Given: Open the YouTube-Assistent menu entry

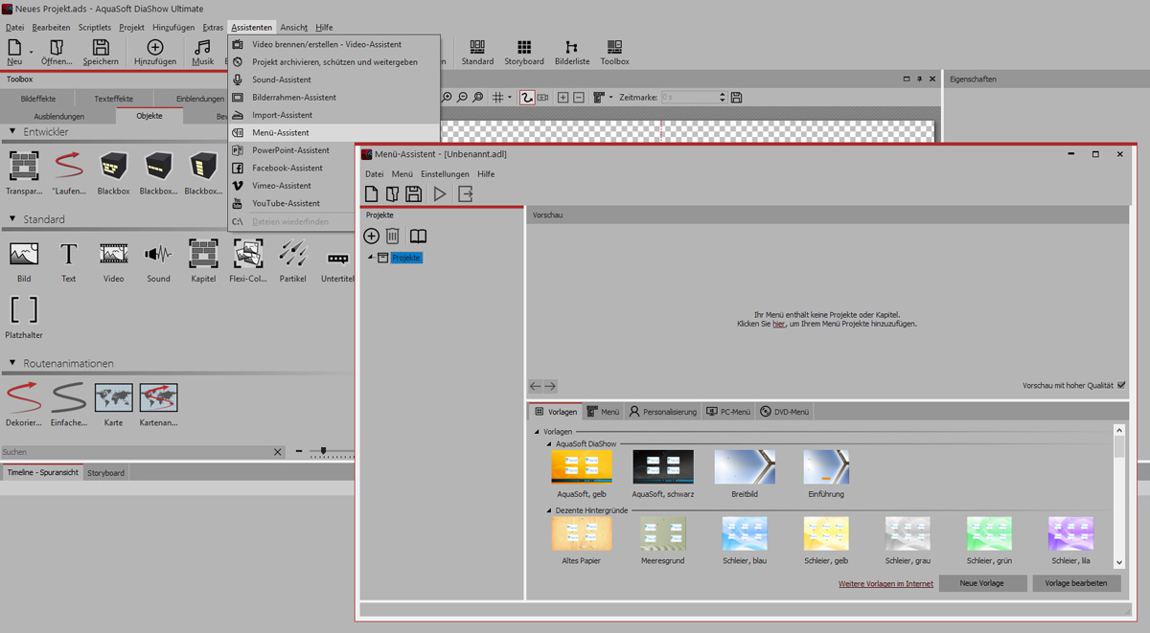Looking at the screenshot, I should click(286, 203).
